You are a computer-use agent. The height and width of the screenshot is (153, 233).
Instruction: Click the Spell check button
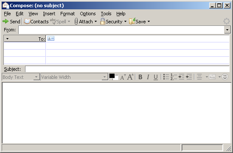(x=58, y=22)
